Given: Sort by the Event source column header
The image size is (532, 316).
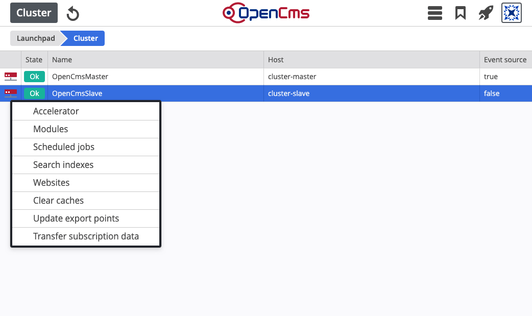Looking at the screenshot, I should 505,60.
